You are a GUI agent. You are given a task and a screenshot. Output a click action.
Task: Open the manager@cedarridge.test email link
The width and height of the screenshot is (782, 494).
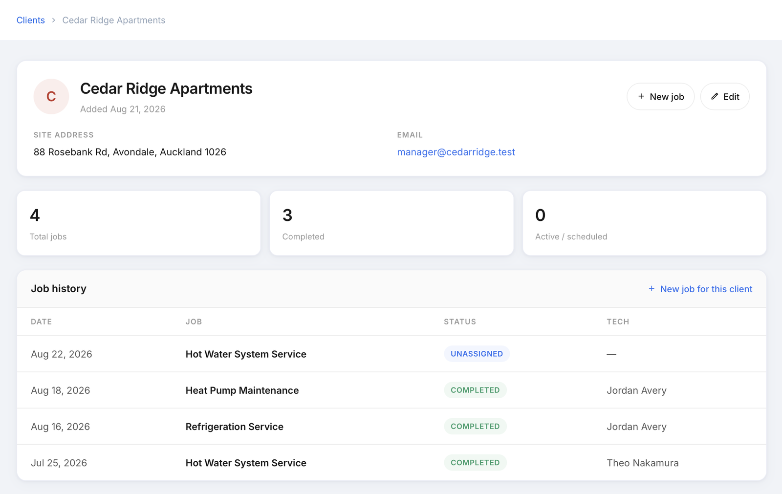[456, 152]
